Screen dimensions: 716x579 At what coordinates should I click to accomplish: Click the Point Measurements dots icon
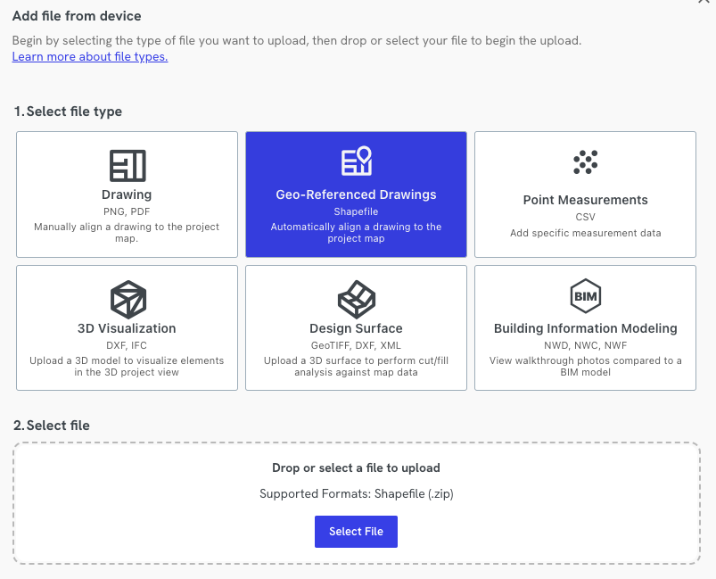tap(585, 161)
